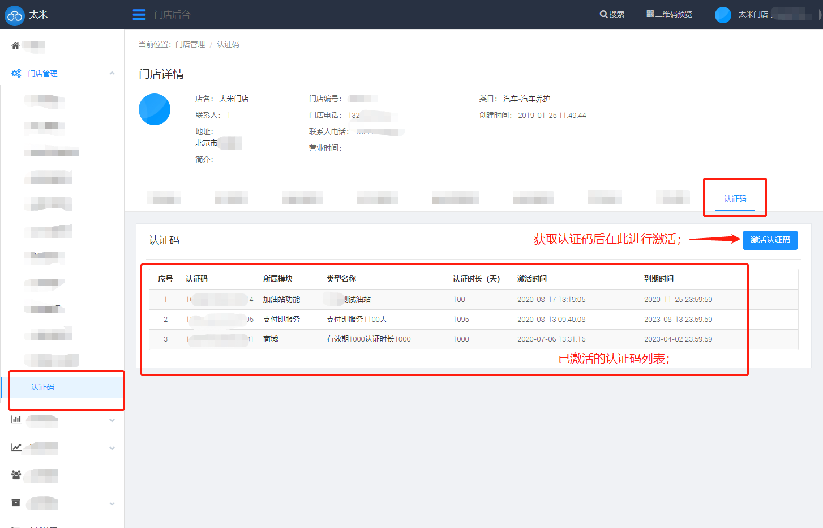This screenshot has width=823, height=528.
Task: Go to home via house icon
Action: pyautogui.click(x=15, y=45)
